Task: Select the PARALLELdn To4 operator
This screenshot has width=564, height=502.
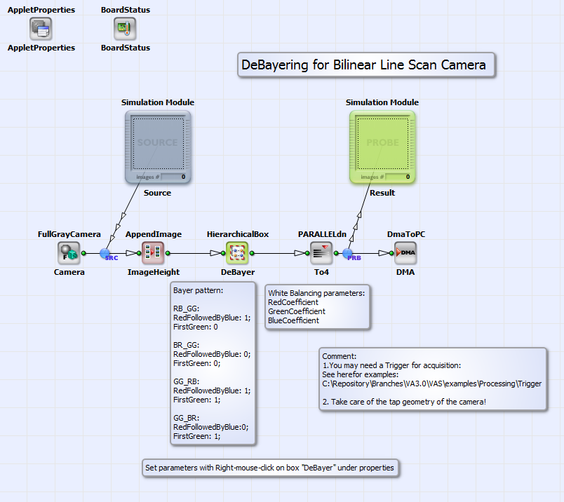Action: (321, 252)
